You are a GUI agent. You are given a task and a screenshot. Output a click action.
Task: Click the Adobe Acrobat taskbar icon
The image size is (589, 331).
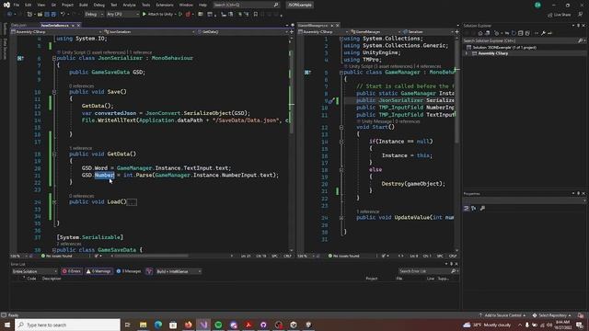(248, 325)
